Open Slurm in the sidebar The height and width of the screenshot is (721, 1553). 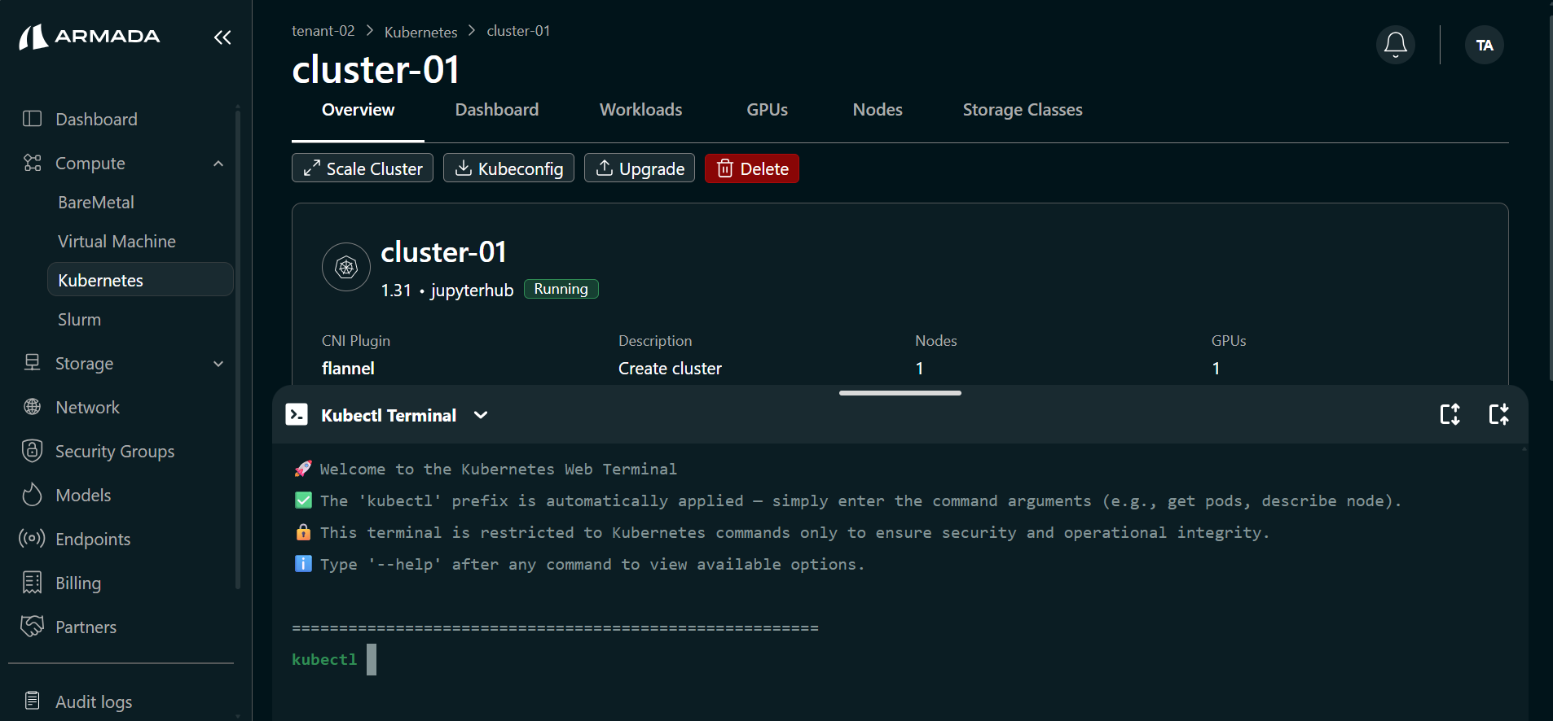point(79,319)
